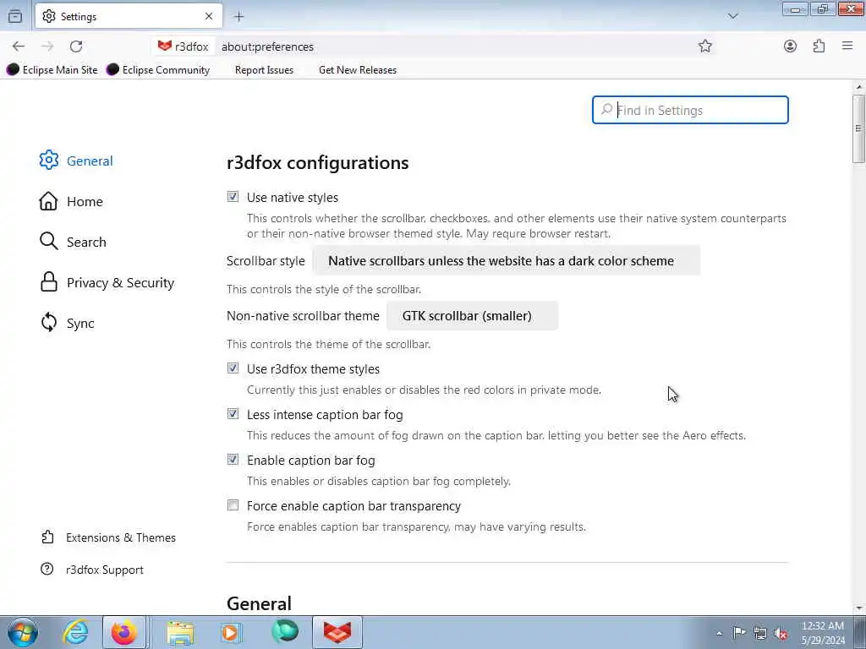The image size is (866, 649).
Task: Expand the list all tabs chevron
Action: coord(733,16)
